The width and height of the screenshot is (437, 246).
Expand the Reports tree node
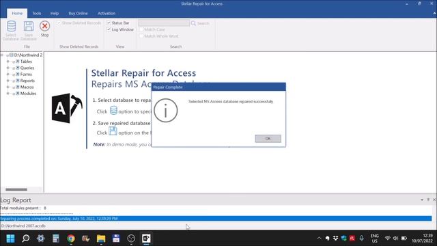pyautogui.click(x=8, y=81)
